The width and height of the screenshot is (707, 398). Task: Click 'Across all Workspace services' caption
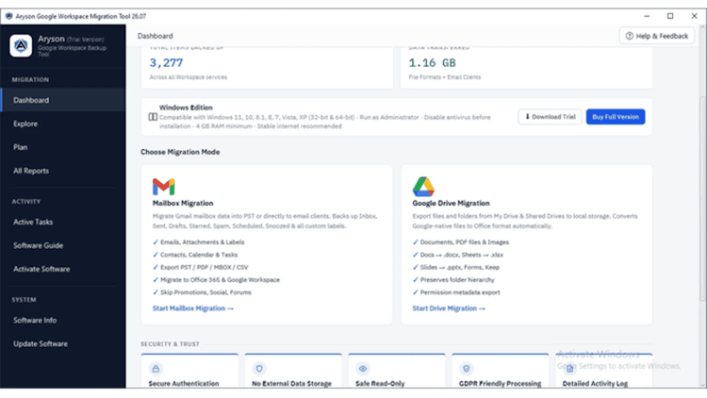(189, 77)
